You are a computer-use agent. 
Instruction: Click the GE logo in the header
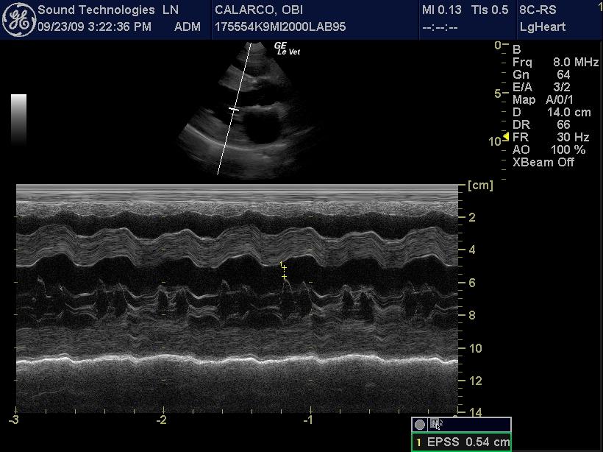pyautogui.click(x=18, y=21)
